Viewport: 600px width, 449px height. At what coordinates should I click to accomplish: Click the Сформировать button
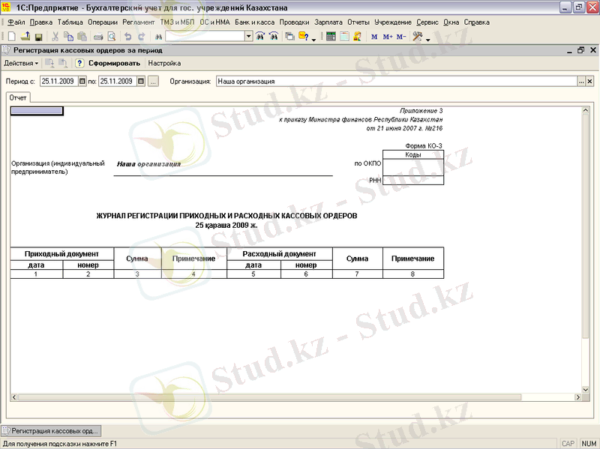click(115, 64)
